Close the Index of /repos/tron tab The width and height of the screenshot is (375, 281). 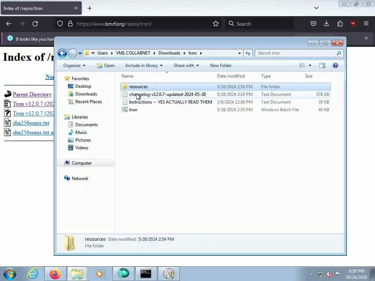coord(75,8)
